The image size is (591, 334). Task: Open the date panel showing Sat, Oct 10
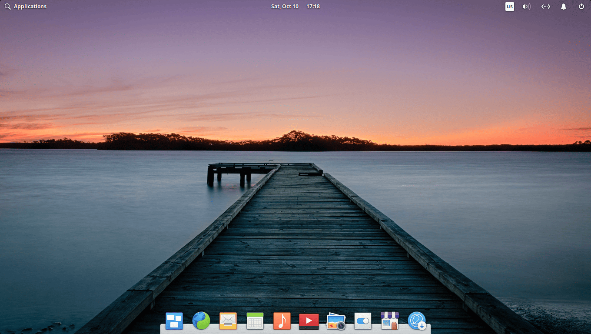(285, 7)
